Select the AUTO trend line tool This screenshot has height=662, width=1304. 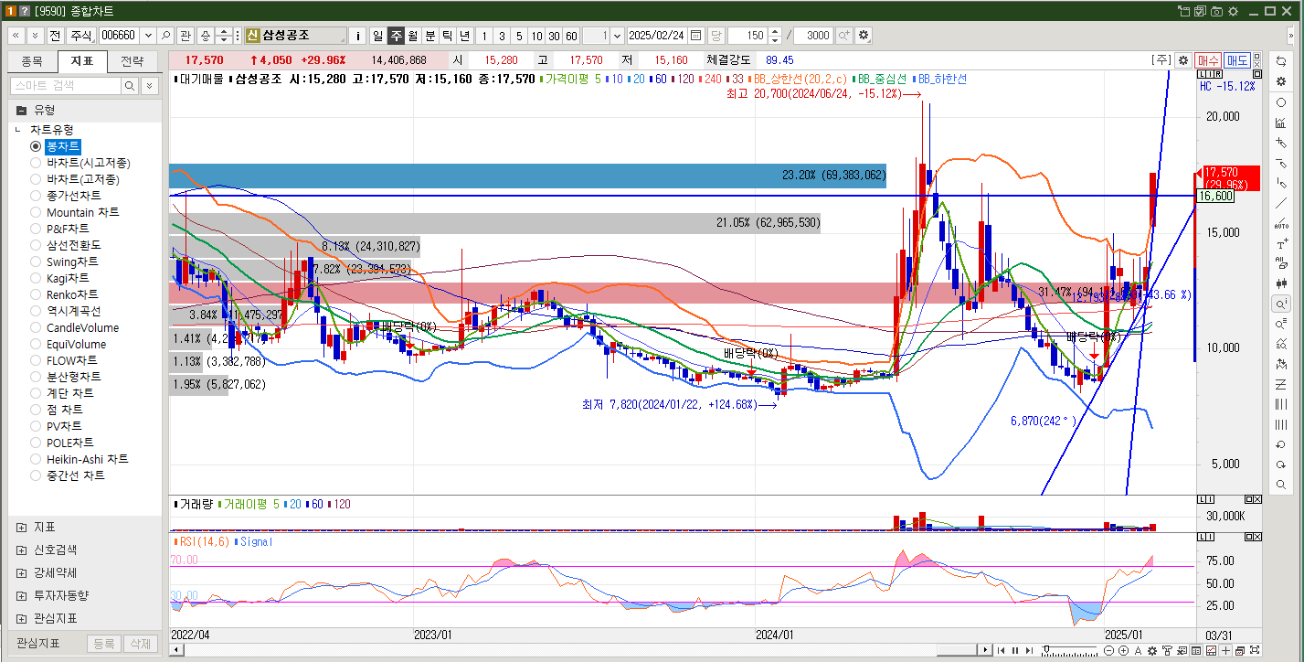pyautogui.click(x=1281, y=223)
